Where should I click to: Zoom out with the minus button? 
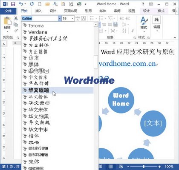point(128,167)
